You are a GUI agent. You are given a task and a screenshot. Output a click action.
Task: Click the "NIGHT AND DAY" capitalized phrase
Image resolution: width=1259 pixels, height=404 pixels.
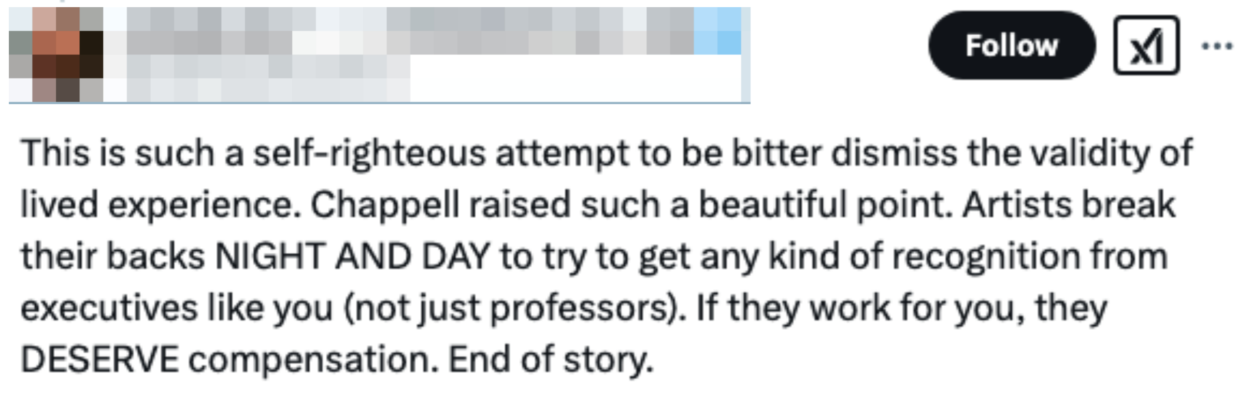352,257
